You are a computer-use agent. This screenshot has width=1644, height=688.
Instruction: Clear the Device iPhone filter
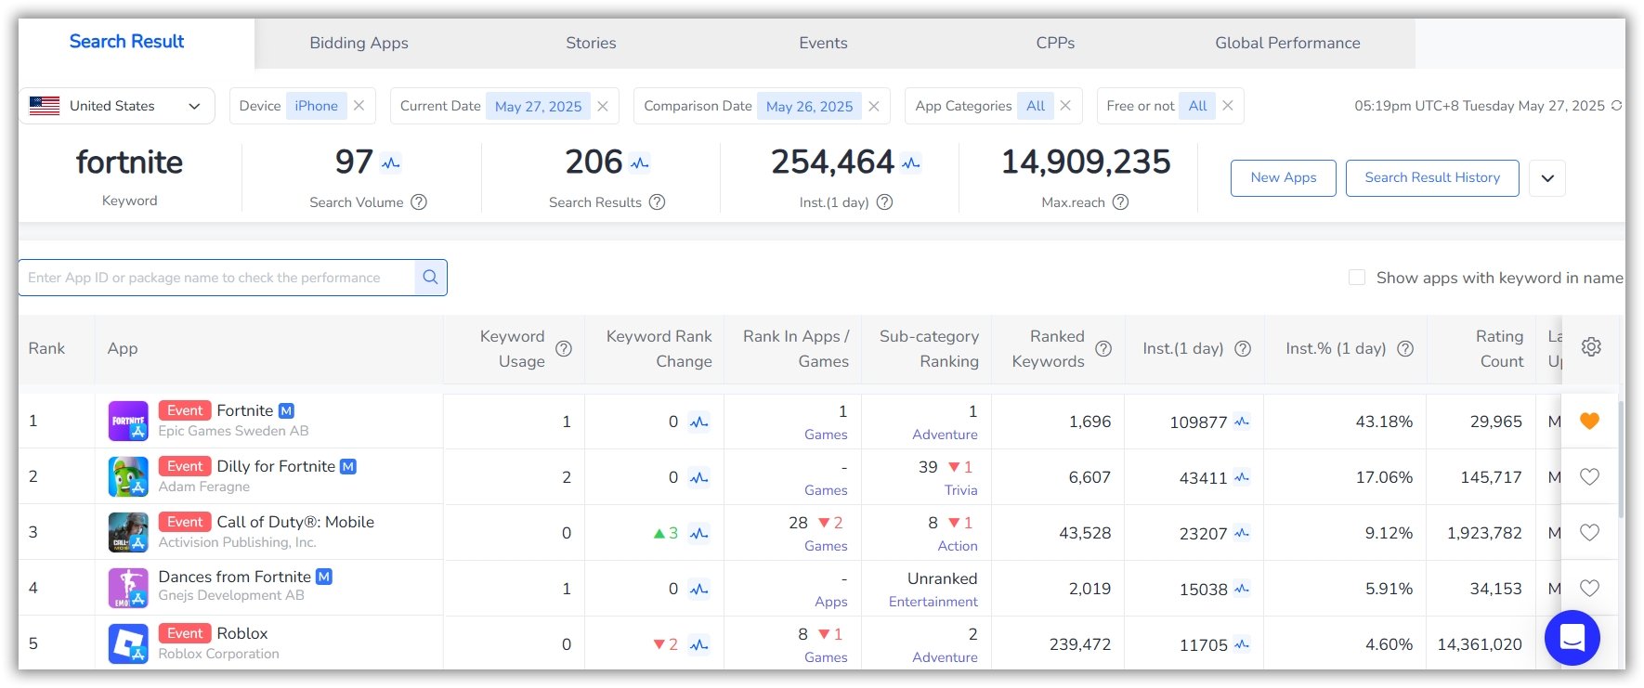tap(359, 106)
